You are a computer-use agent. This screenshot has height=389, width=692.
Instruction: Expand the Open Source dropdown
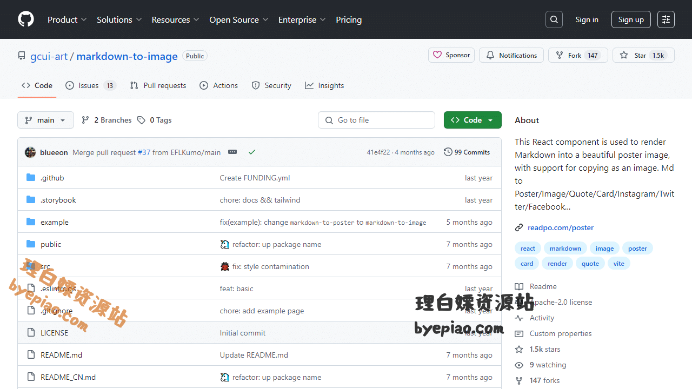point(239,19)
